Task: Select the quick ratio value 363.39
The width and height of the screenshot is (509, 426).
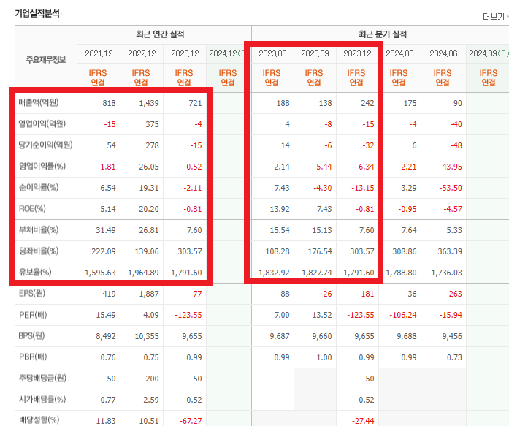Action: tap(450, 251)
